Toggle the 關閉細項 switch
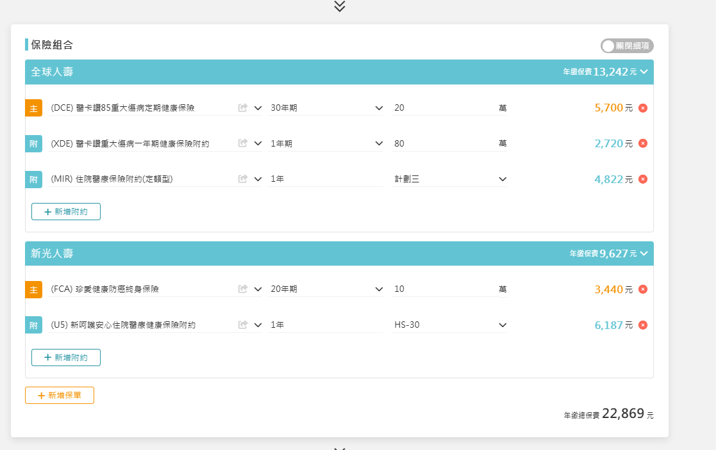Image resolution: width=716 pixels, height=450 pixels. 626,46
